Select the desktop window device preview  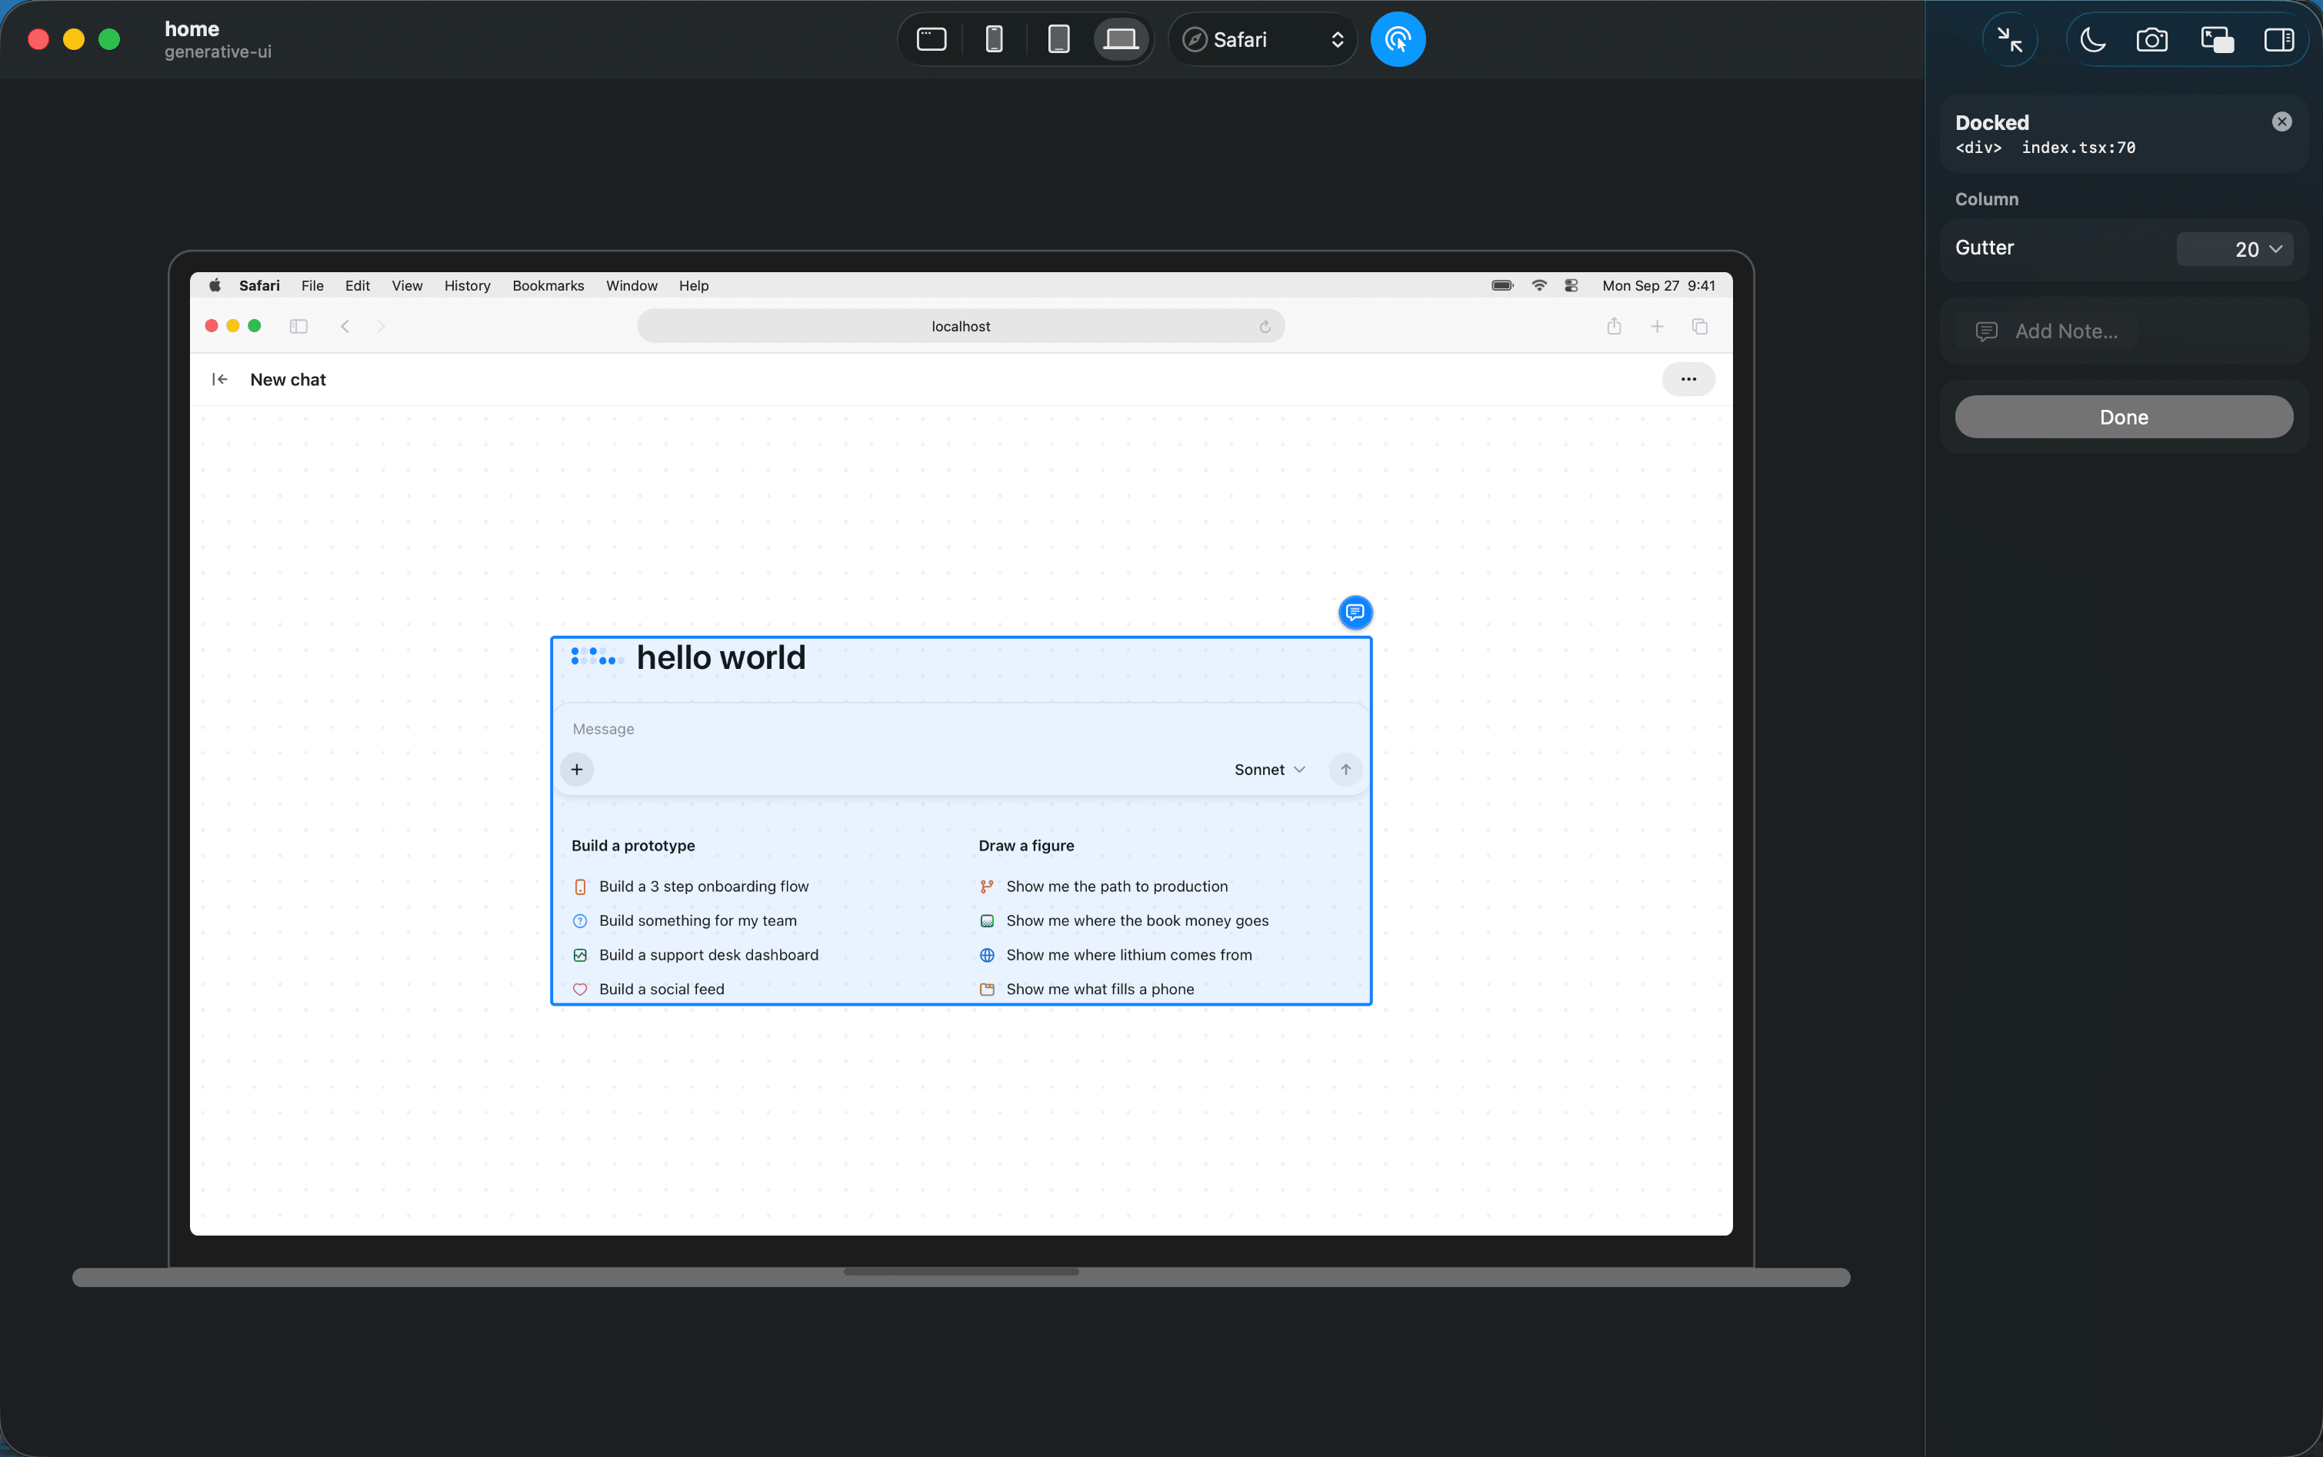click(x=932, y=39)
